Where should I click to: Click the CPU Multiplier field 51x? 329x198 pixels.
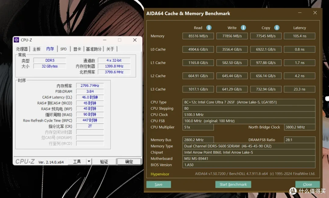point(198,127)
